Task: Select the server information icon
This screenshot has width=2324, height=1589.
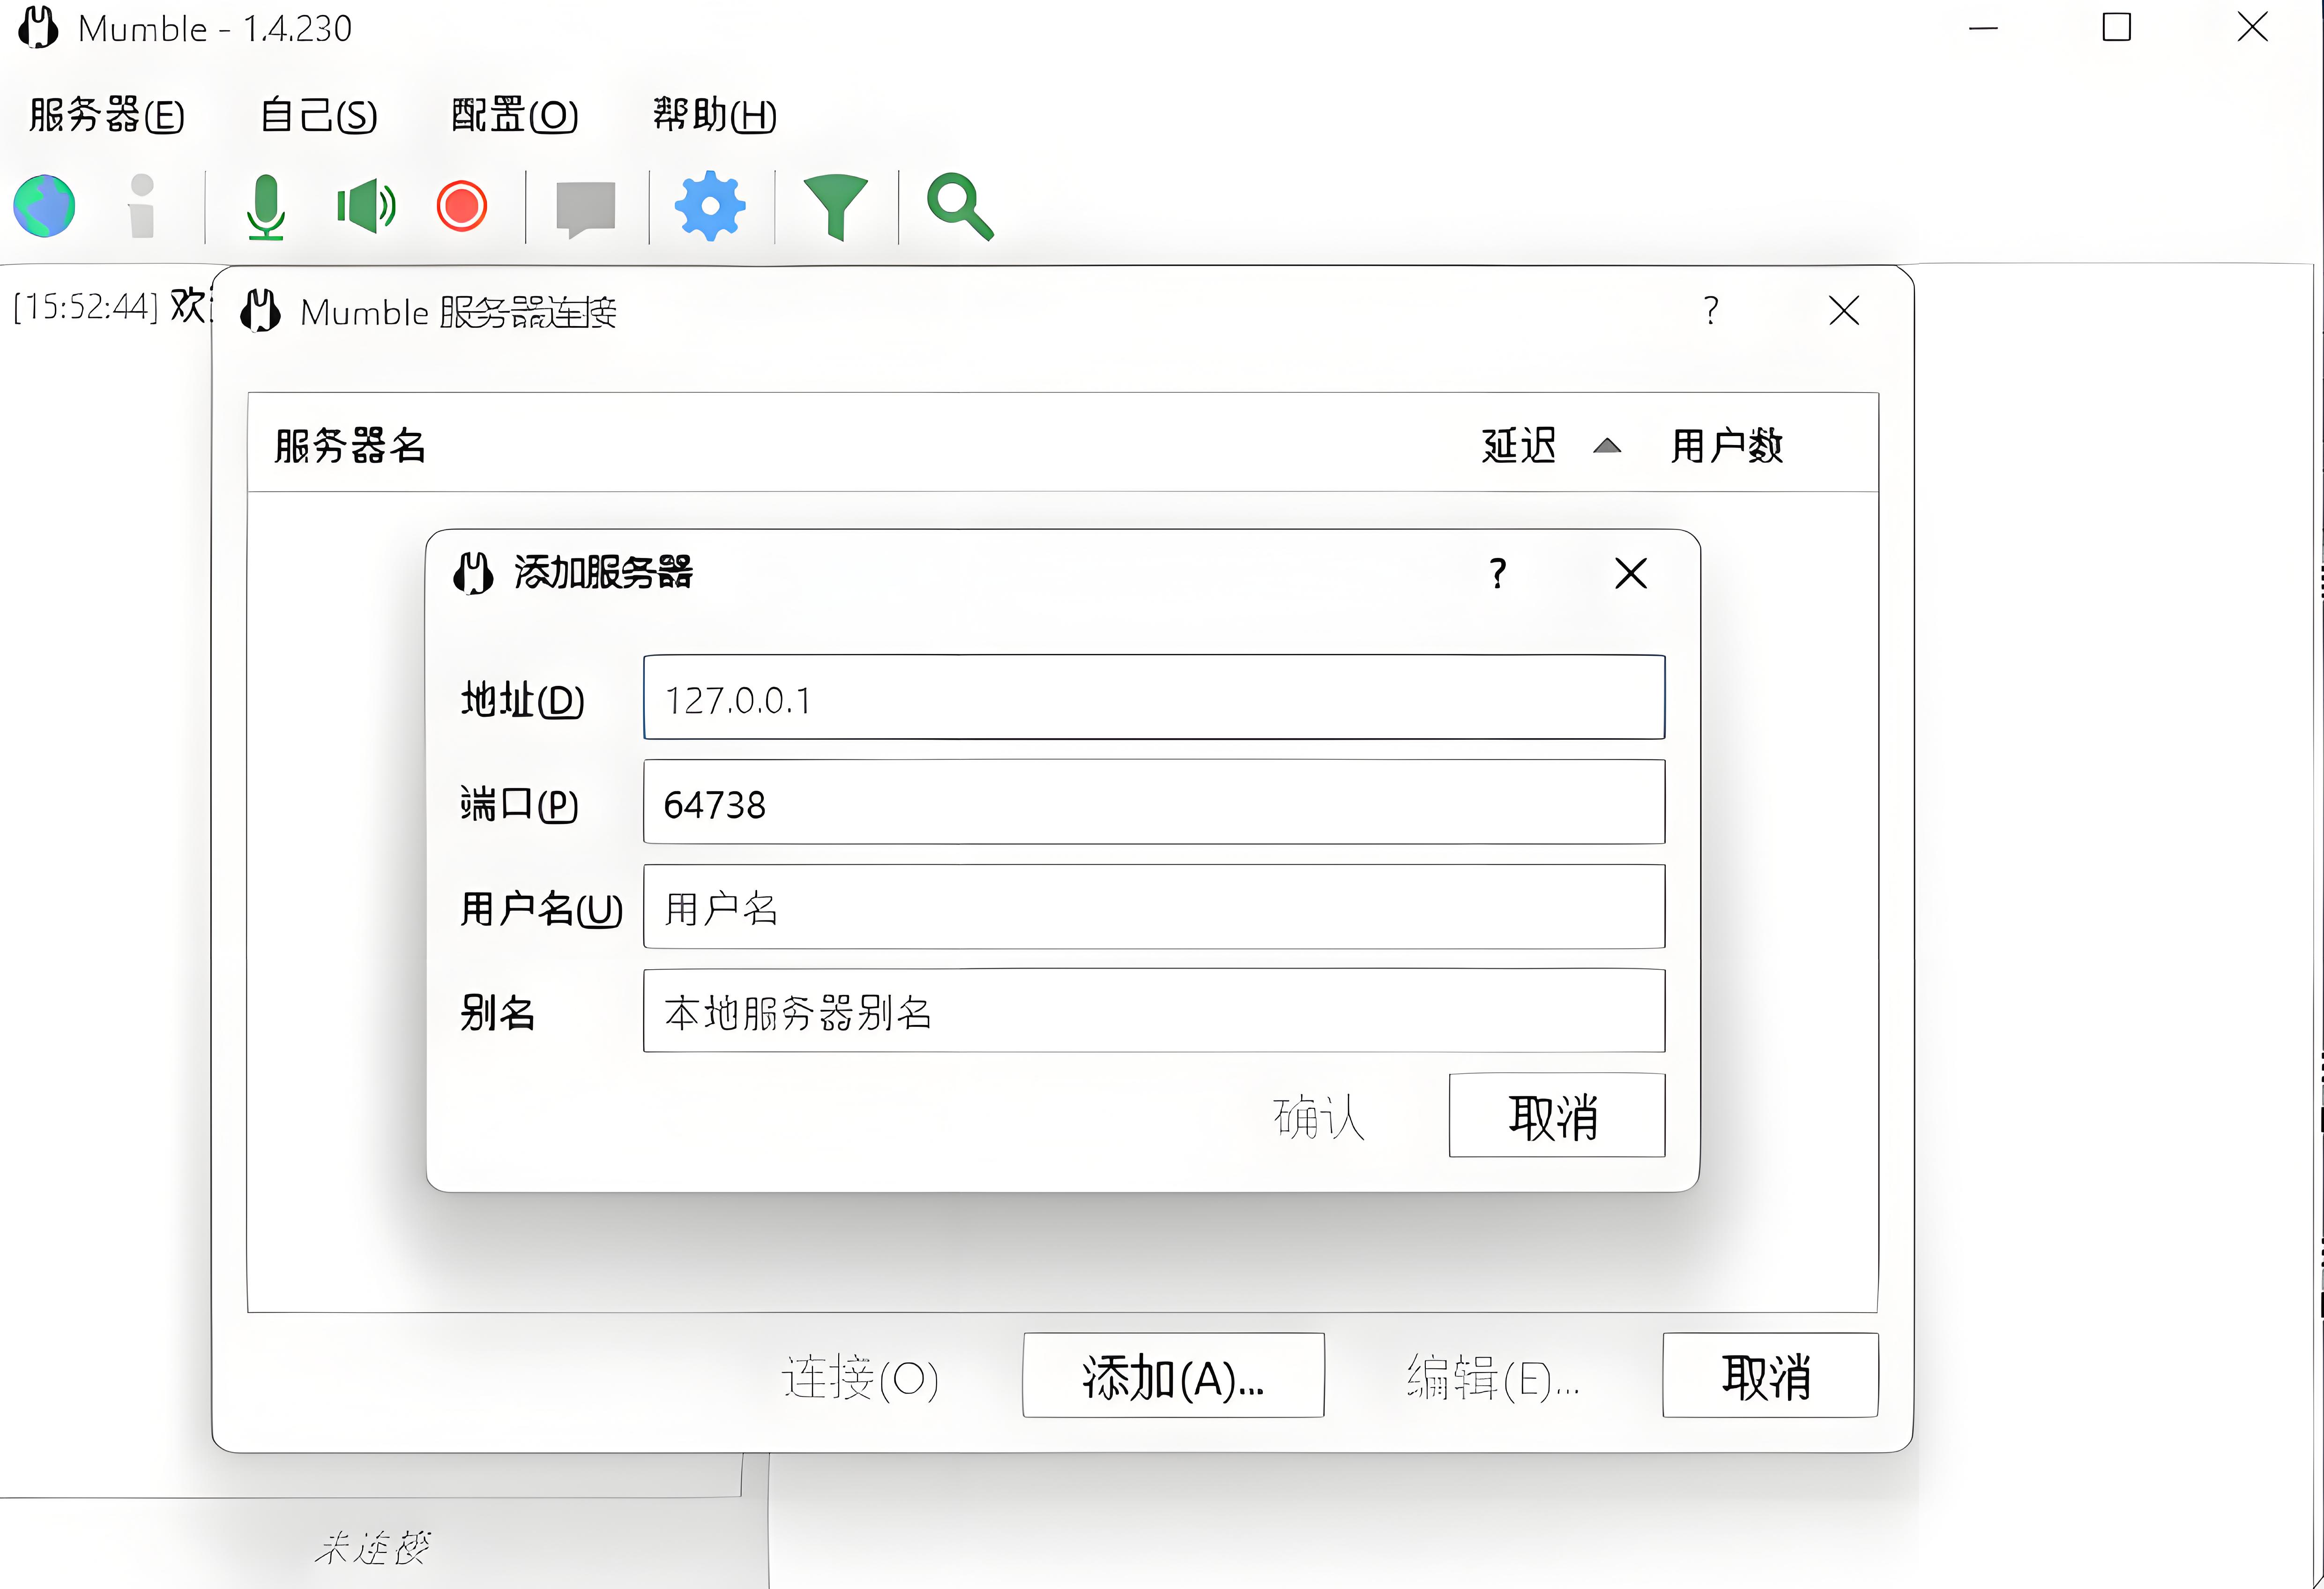Action: [141, 206]
